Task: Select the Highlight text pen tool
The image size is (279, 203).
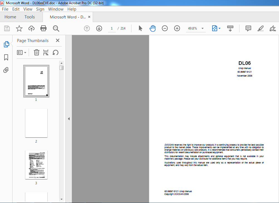Action: pos(261,28)
